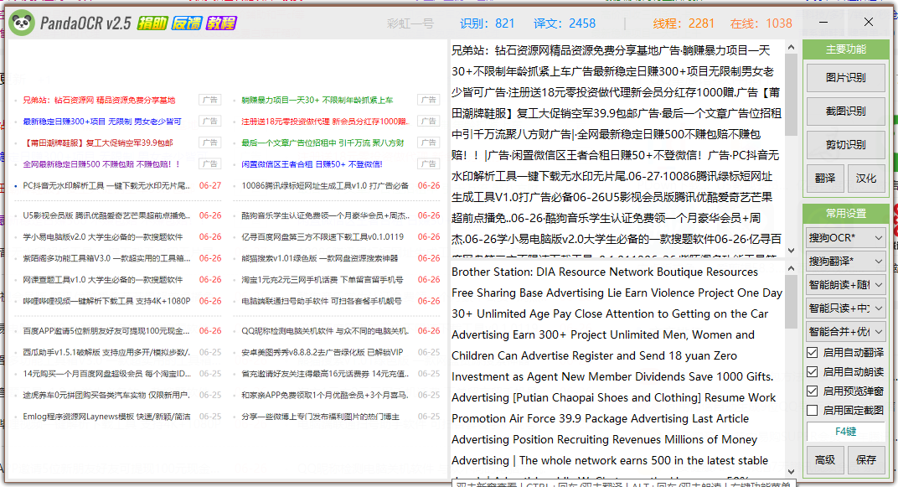Click down arrow of recognized-text scrollbar
898x487 pixels.
click(x=791, y=251)
